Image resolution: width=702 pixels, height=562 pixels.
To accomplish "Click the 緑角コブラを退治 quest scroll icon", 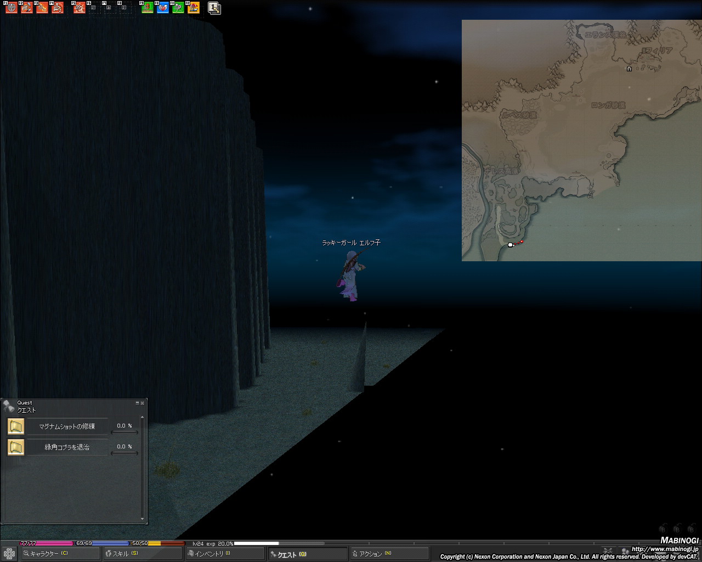I will pos(16,447).
